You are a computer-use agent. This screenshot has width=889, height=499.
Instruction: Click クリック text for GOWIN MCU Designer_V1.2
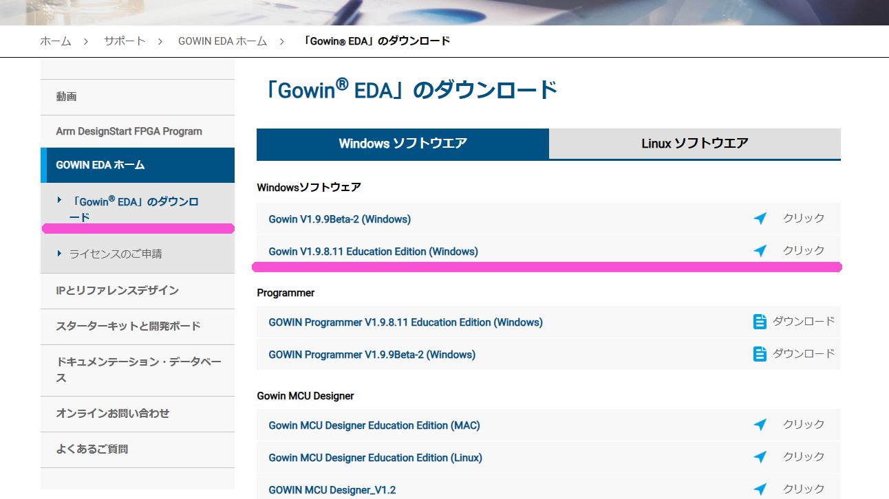click(x=804, y=489)
